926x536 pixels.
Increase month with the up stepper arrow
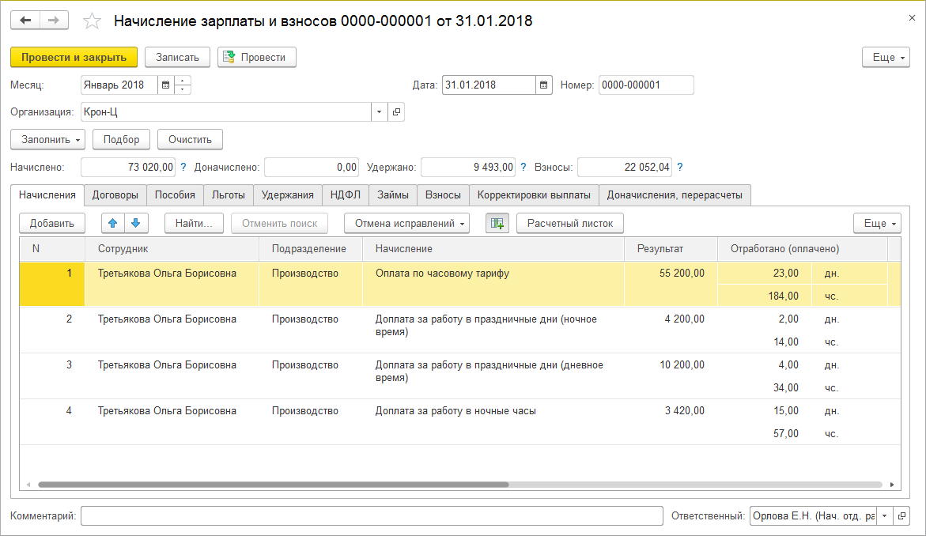point(183,81)
